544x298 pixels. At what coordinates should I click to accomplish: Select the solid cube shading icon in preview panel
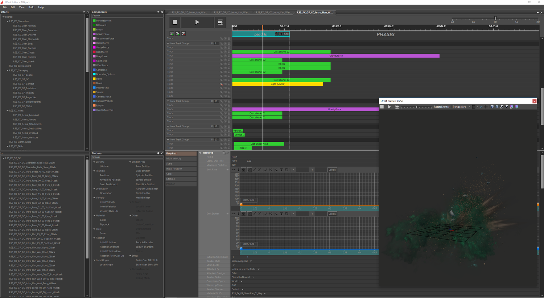click(492, 107)
